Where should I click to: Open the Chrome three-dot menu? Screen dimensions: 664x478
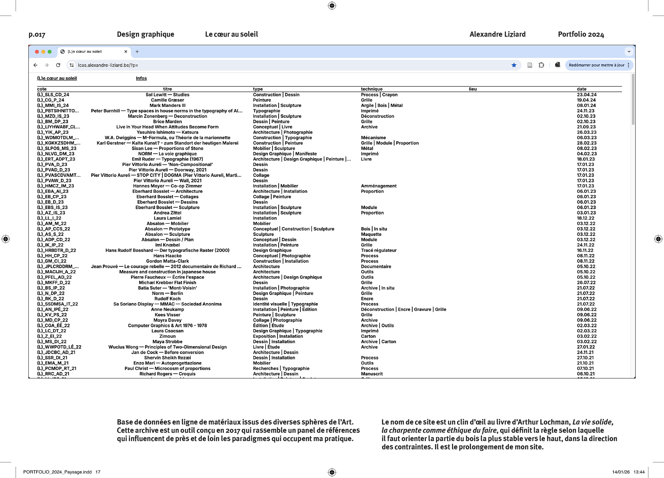click(x=629, y=65)
